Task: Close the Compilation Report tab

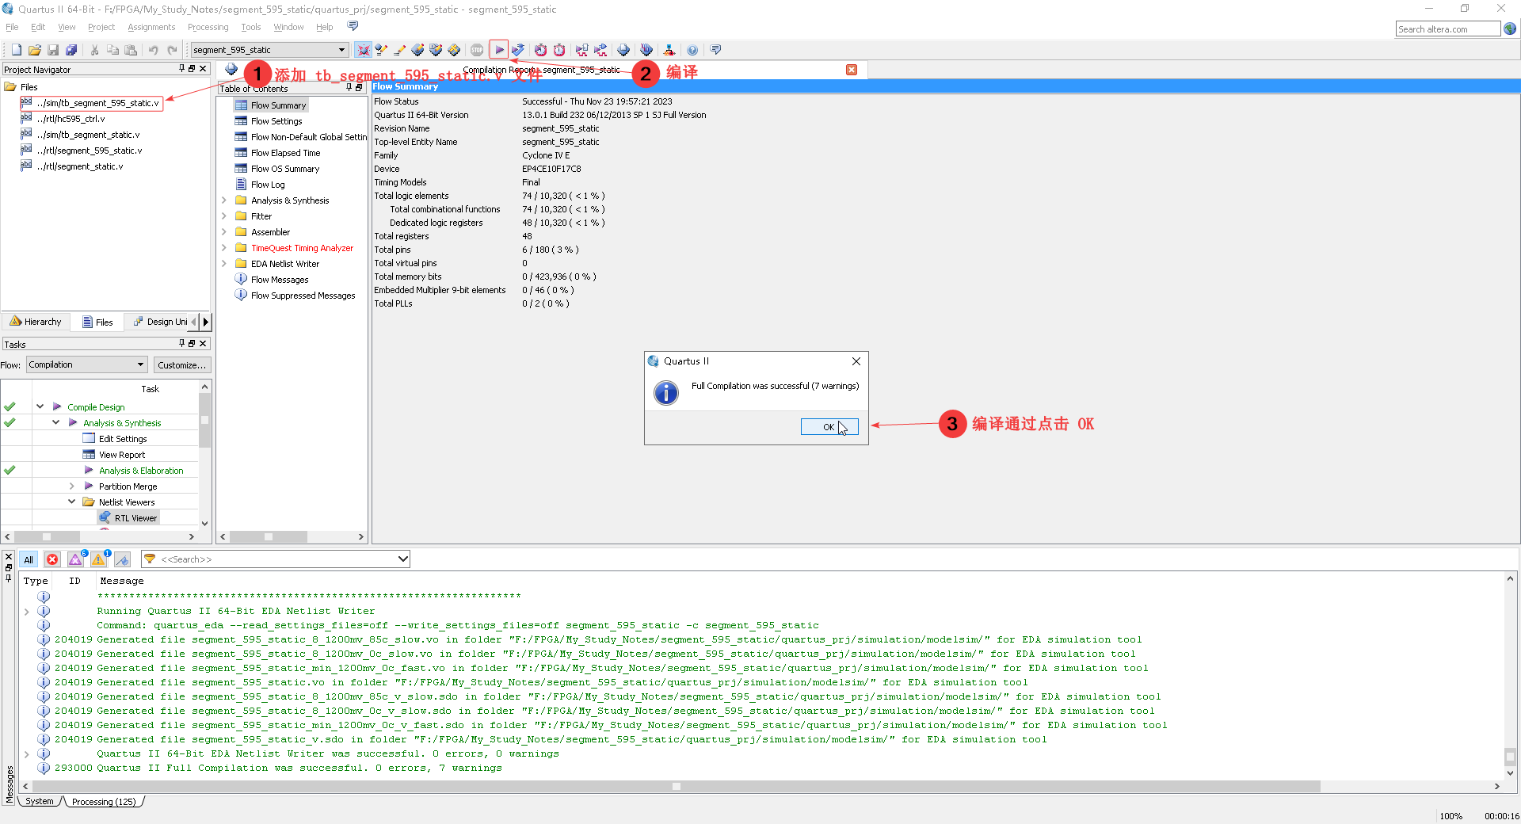Action: [852, 70]
